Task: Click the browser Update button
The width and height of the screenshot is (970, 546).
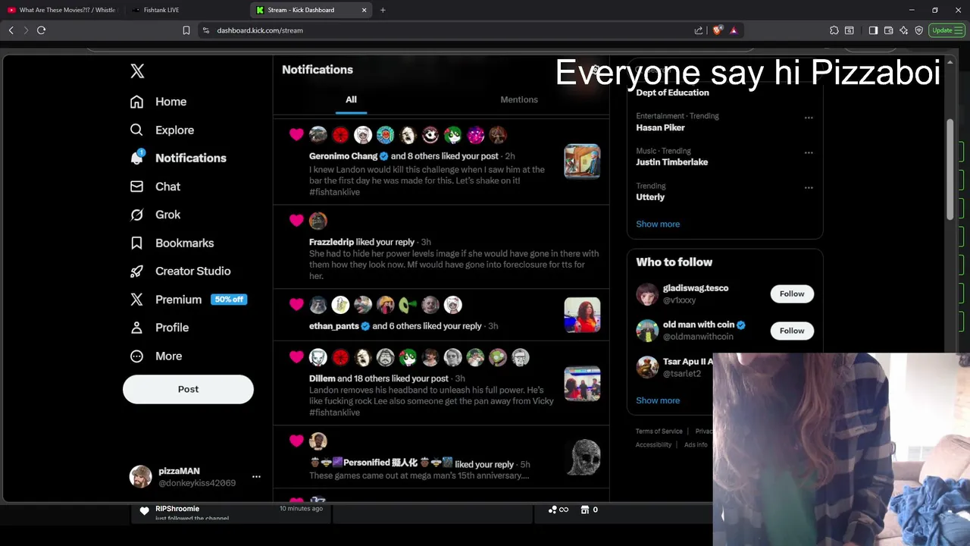Action: coord(946,30)
